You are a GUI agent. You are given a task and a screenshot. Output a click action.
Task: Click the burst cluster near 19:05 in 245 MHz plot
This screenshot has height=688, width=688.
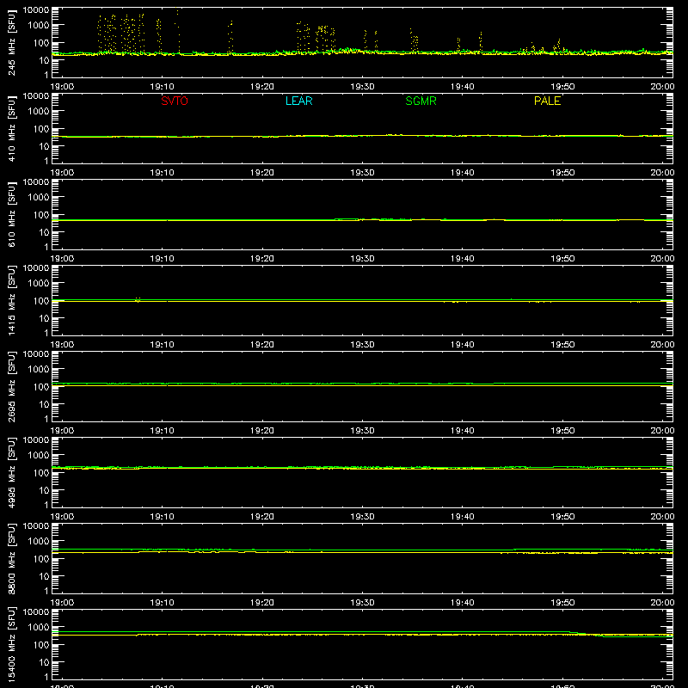[120, 34]
